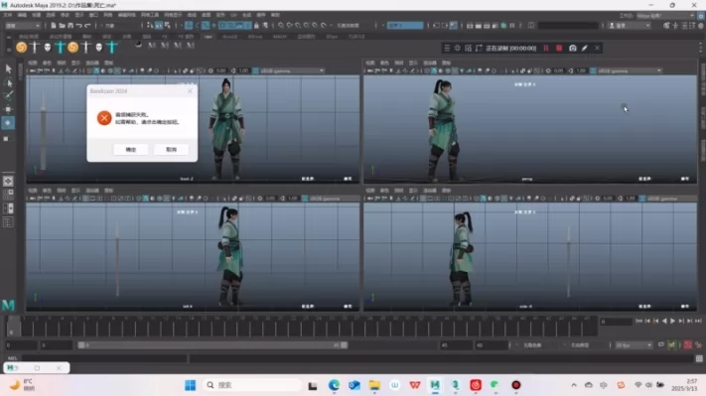Viewport: 706px width, 396px height.
Task: Open the UV menu in menu bar
Action: (233, 15)
